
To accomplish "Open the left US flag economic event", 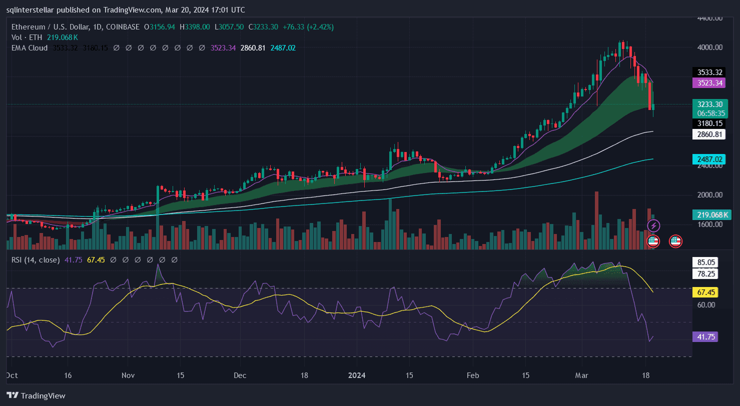I will pyautogui.click(x=653, y=241).
